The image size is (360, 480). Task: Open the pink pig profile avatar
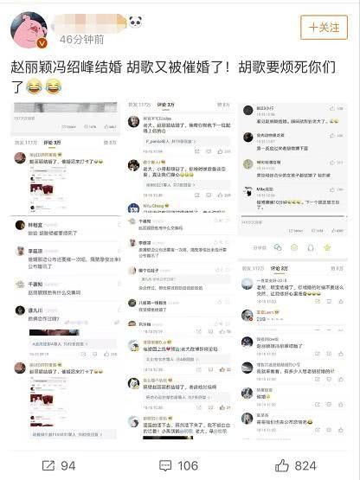(x=29, y=30)
